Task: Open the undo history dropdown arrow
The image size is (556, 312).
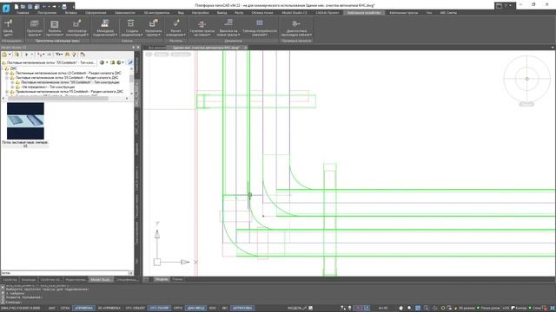Action: coord(49,6)
